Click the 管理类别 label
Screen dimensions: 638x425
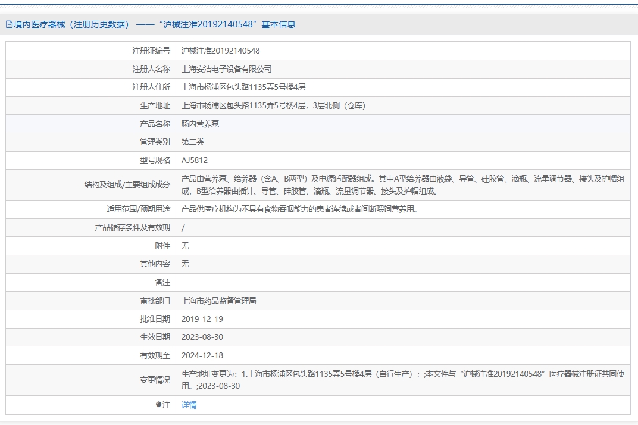[155, 142]
